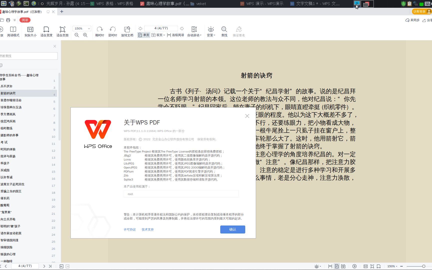Click 许可协议 license link in About dialog

coord(130,229)
